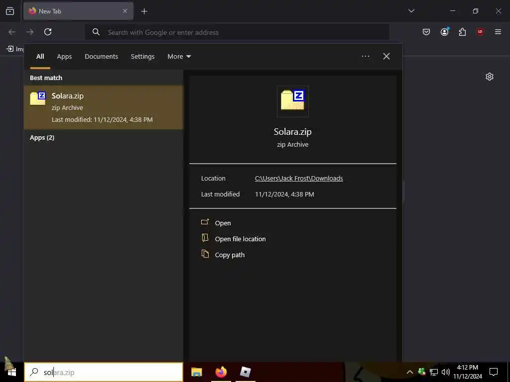Select Solara.zip best match result

click(104, 107)
